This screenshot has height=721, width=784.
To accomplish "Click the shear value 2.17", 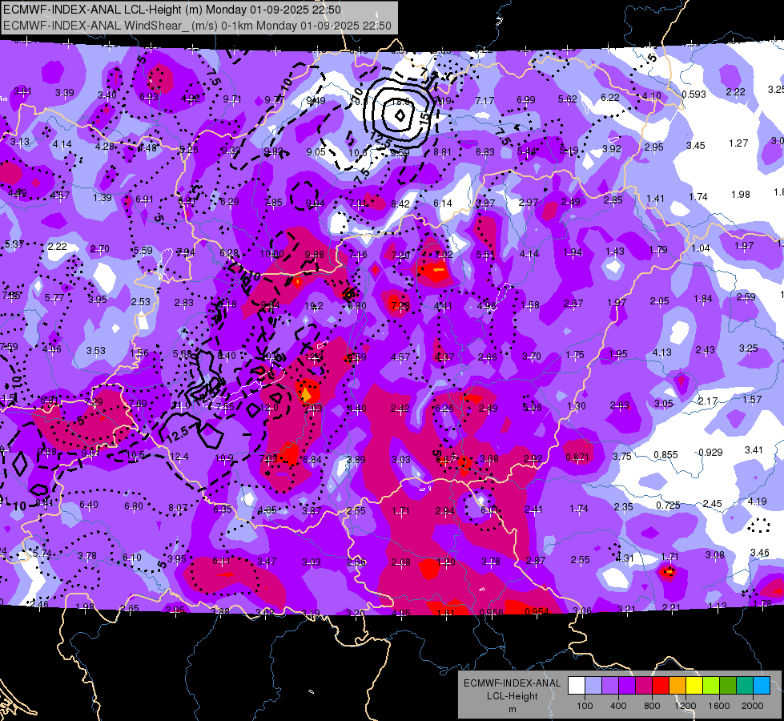I will [708, 401].
